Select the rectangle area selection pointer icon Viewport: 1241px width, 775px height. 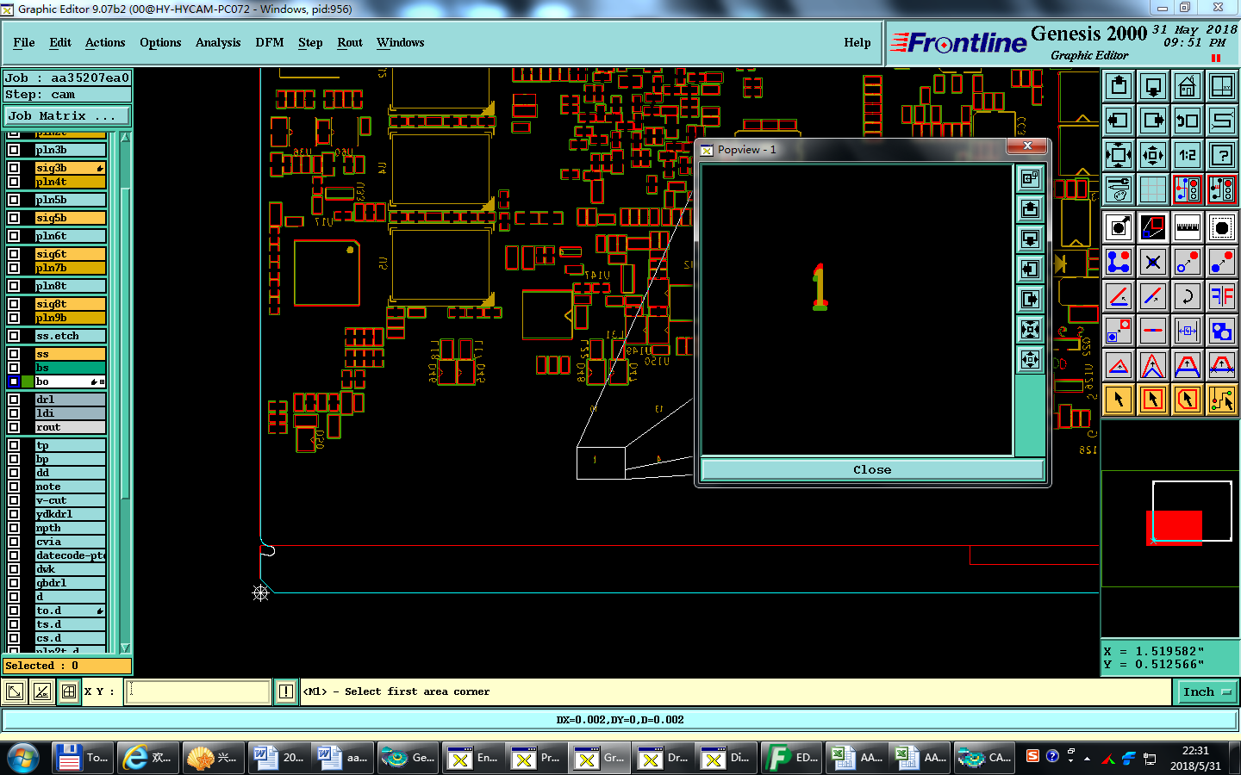(1153, 400)
